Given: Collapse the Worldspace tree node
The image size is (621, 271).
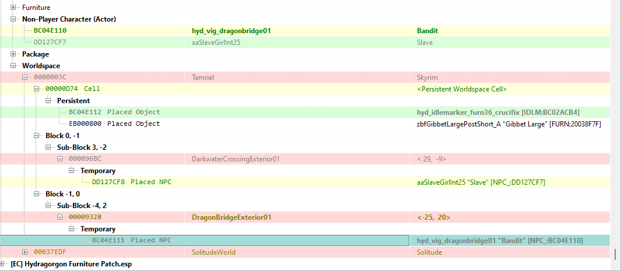Looking at the screenshot, I should tap(13, 66).
